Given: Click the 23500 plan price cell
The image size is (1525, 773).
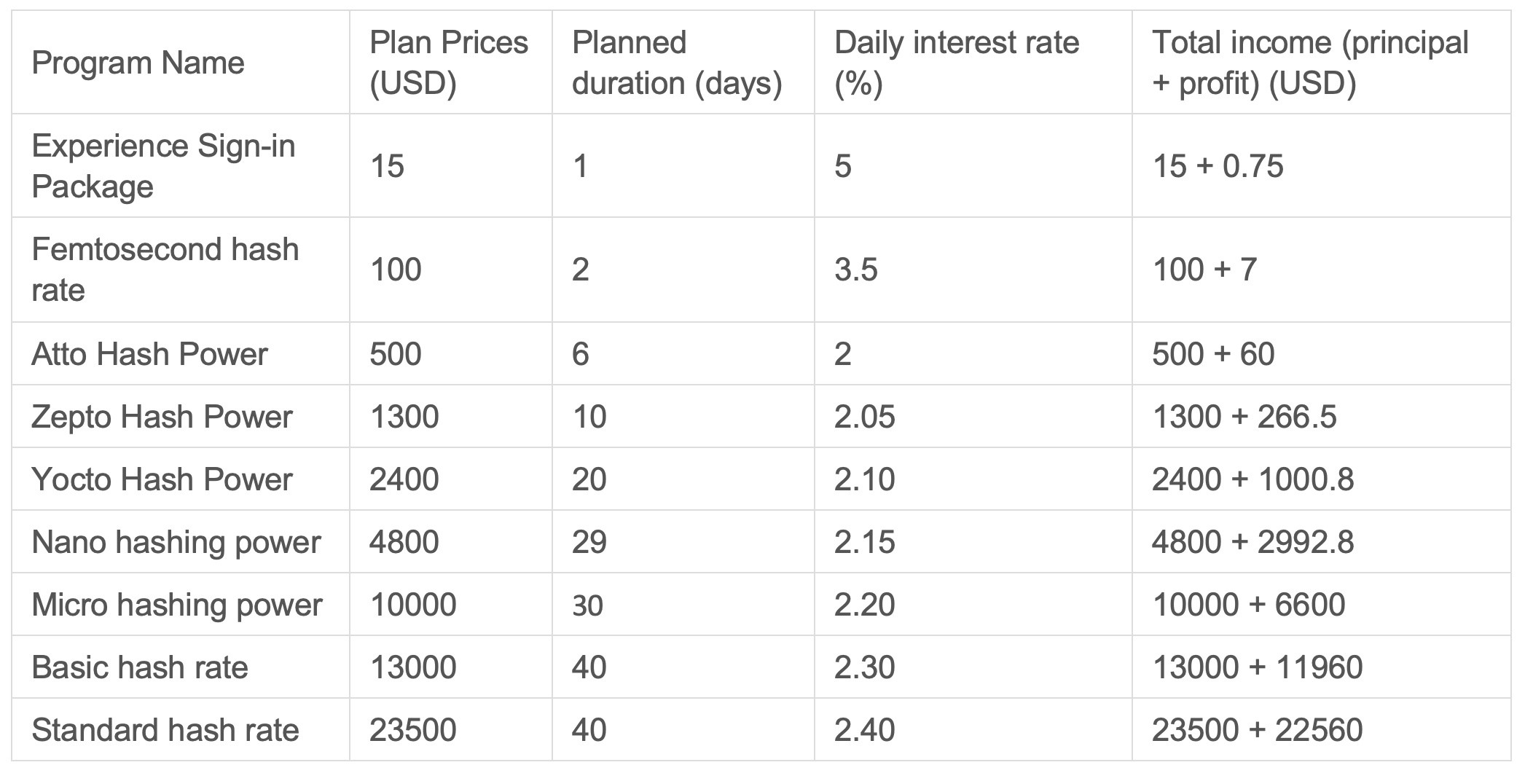Looking at the screenshot, I should (412, 730).
